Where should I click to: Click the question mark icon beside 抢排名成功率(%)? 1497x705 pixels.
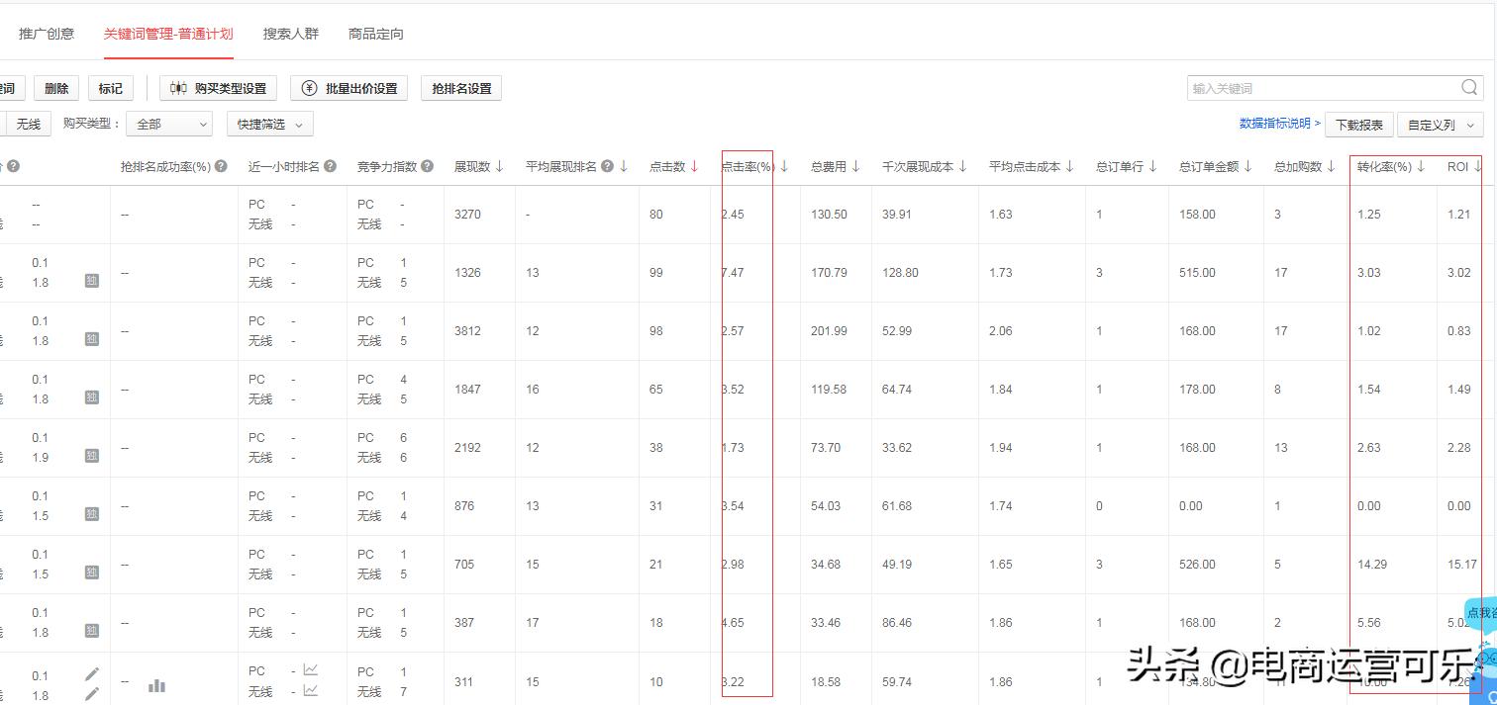(x=220, y=165)
